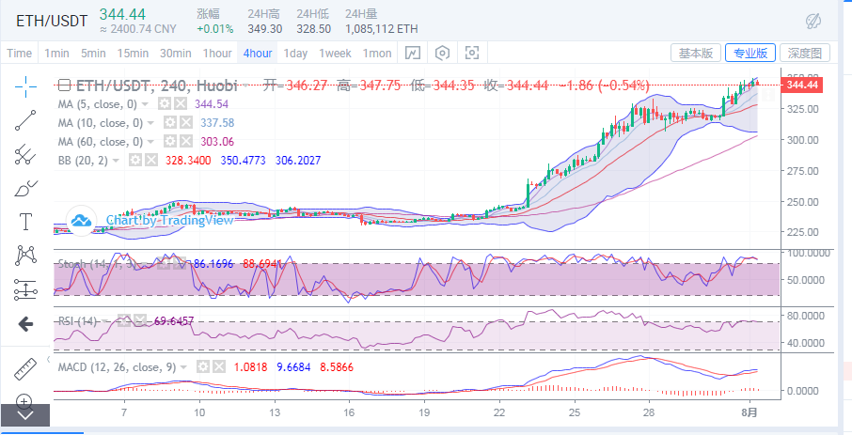Click the left-pointing back arrow tool

pos(25,324)
